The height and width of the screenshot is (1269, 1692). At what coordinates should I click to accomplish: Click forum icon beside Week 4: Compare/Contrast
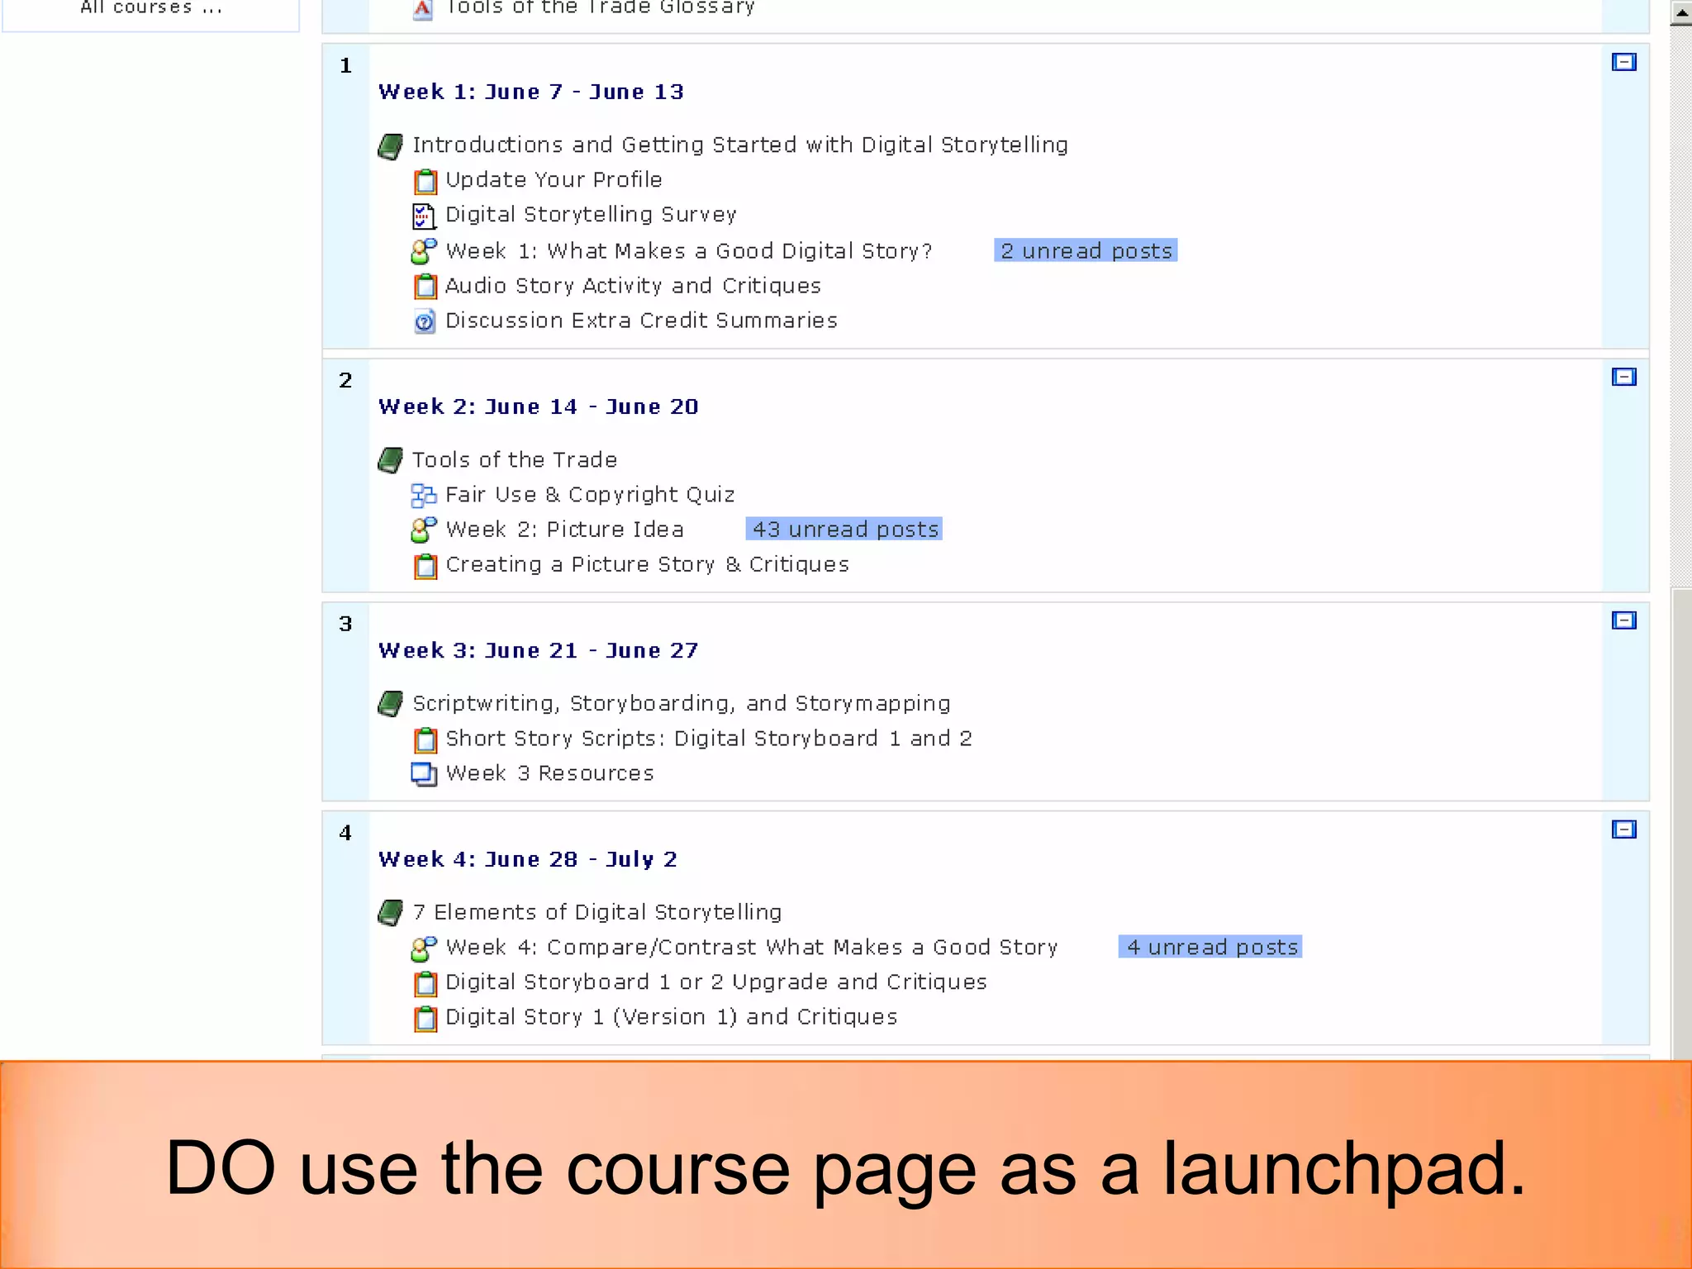click(x=424, y=948)
